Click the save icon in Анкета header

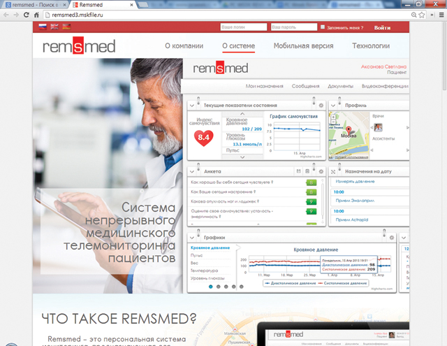298,171
